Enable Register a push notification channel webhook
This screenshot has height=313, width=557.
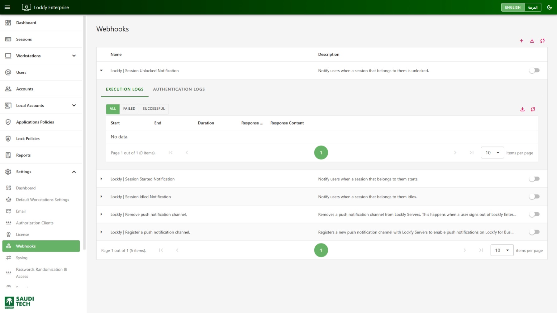[534, 232]
